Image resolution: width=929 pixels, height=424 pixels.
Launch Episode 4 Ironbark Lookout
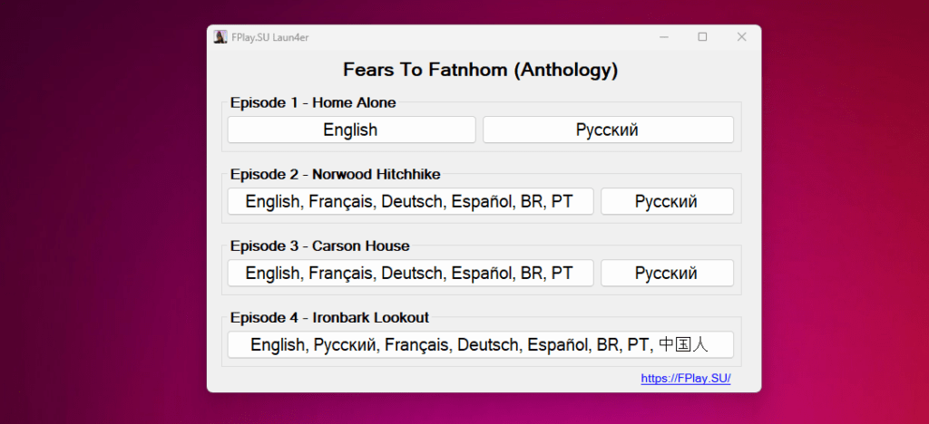coord(480,344)
